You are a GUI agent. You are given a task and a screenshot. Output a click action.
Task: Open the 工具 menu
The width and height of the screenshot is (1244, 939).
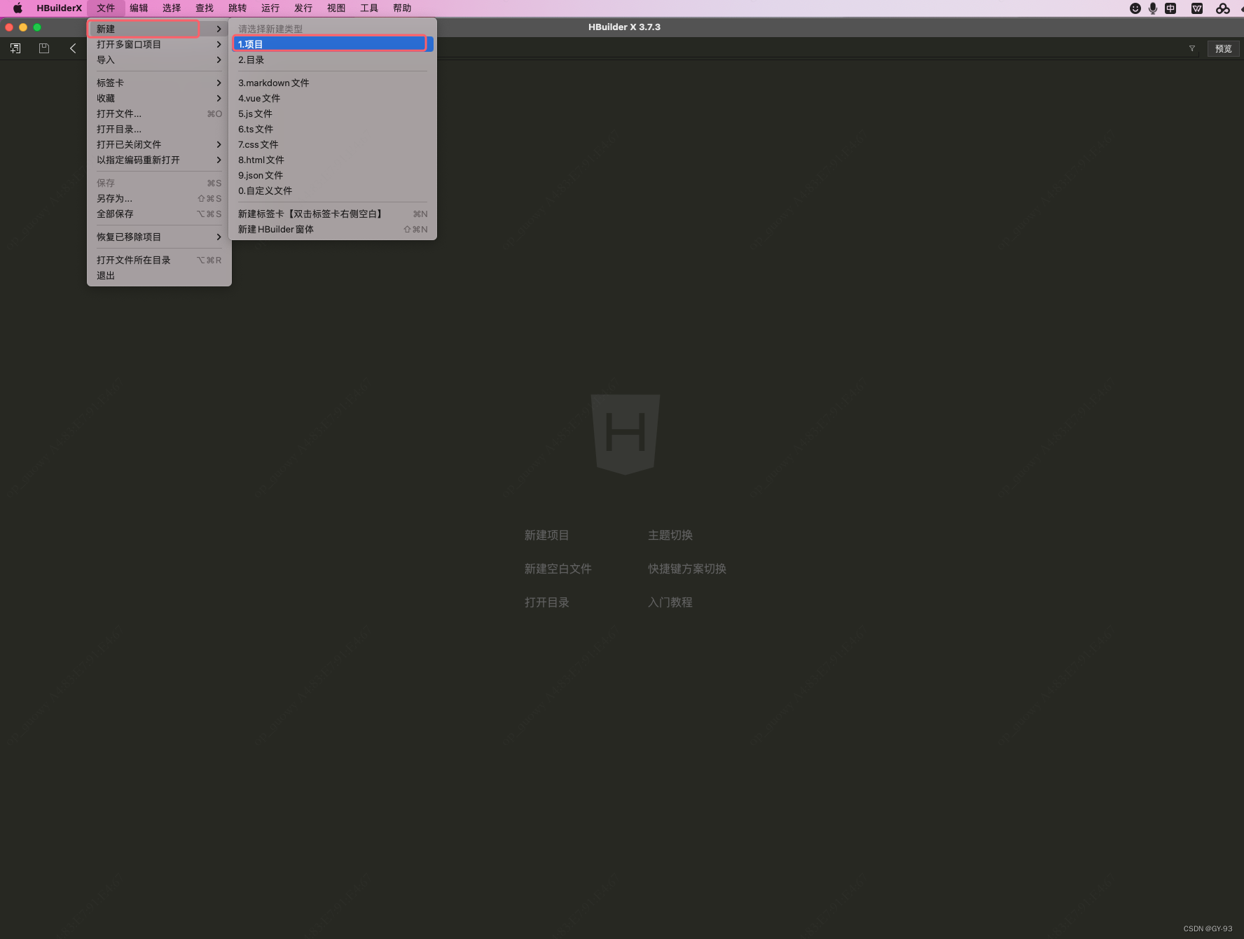[x=369, y=8]
